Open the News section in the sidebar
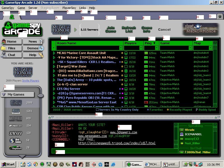 [33, 41]
